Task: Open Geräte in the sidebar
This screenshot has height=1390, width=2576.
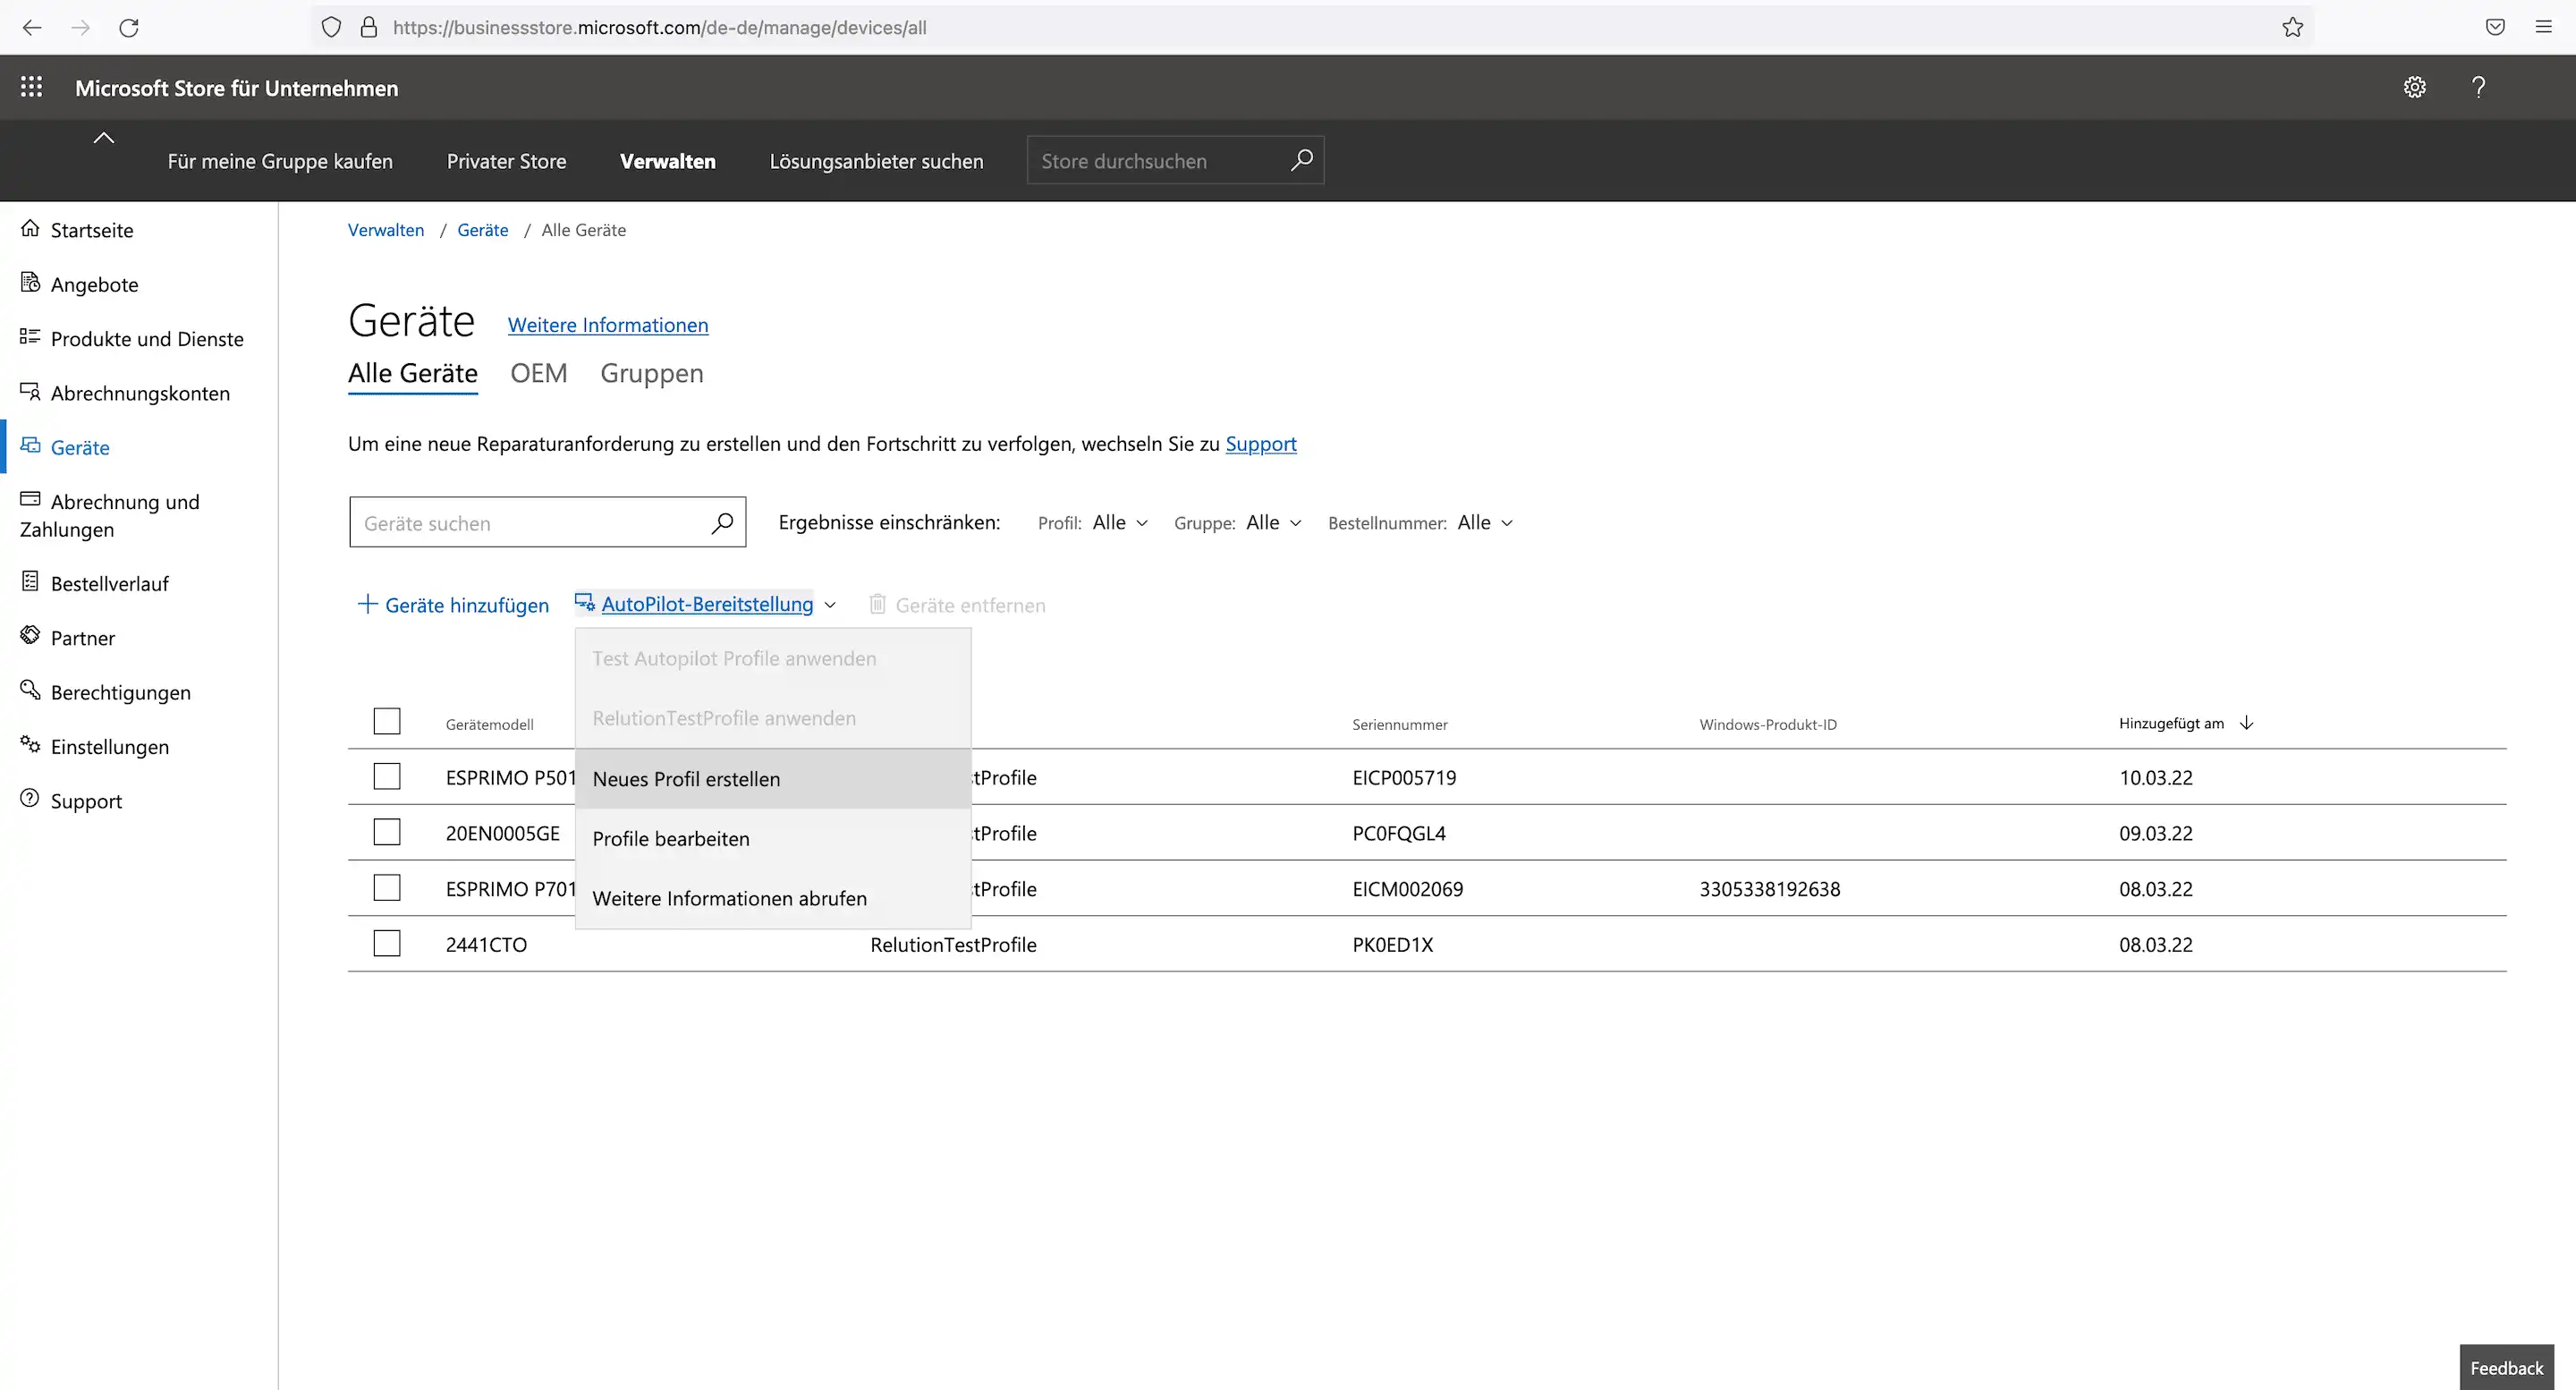Action: click(65, 447)
